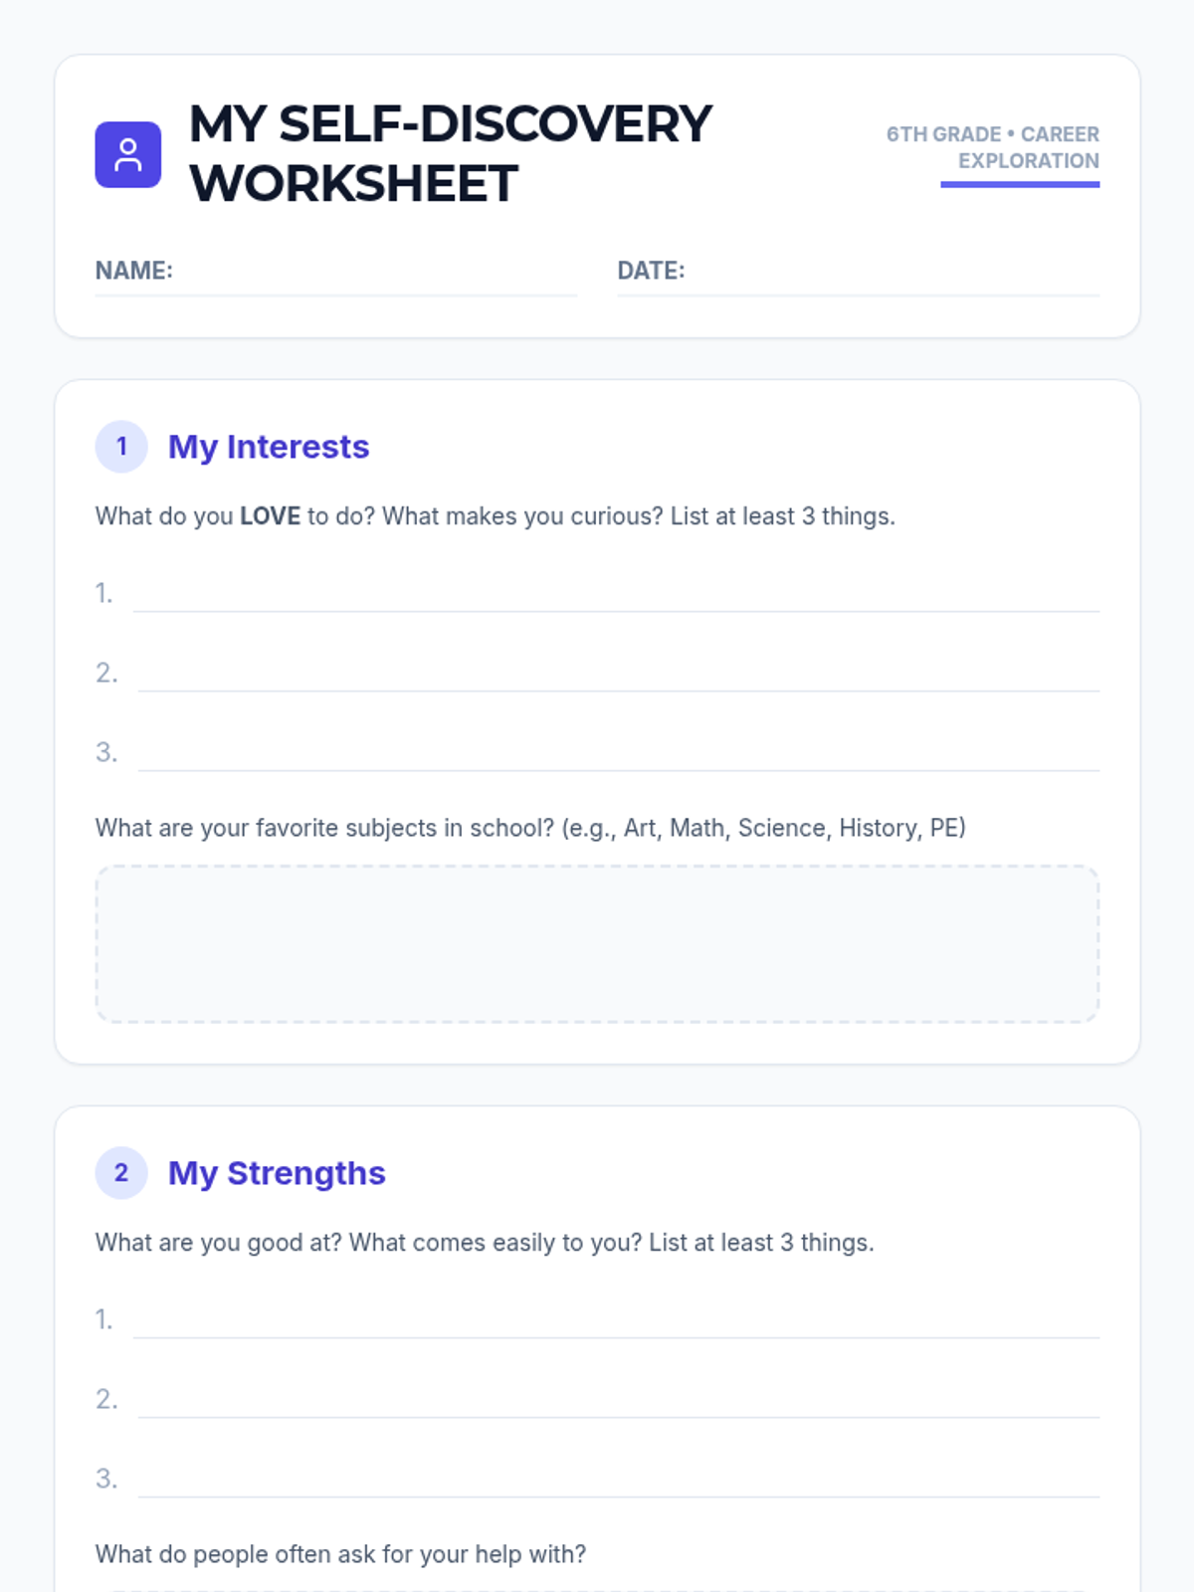The image size is (1194, 1592).
Task: Click the first line under My Strengths
Action: coord(616,1321)
